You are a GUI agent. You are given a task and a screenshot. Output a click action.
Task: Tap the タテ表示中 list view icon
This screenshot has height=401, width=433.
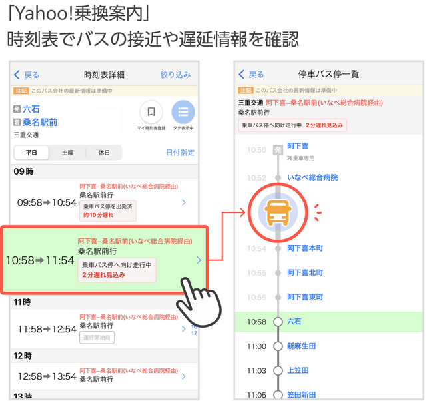(x=183, y=112)
